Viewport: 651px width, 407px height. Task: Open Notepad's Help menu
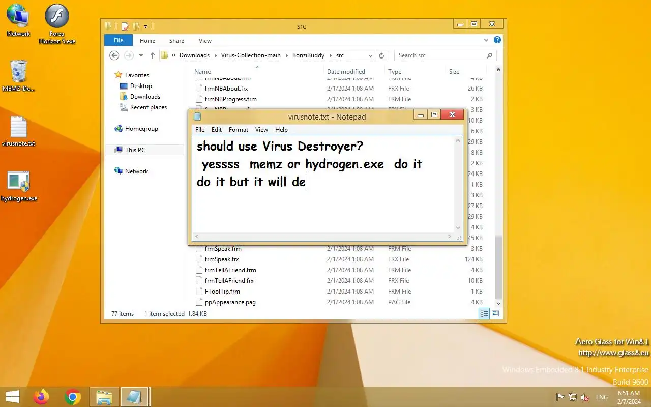(281, 130)
